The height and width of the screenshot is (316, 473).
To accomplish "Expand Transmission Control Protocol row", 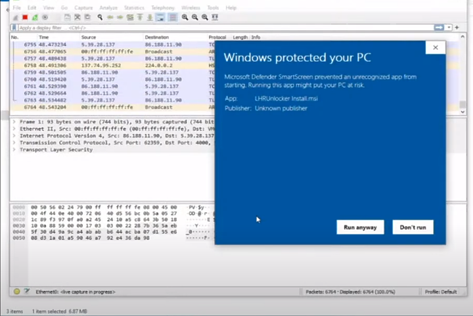I will pos(14,143).
